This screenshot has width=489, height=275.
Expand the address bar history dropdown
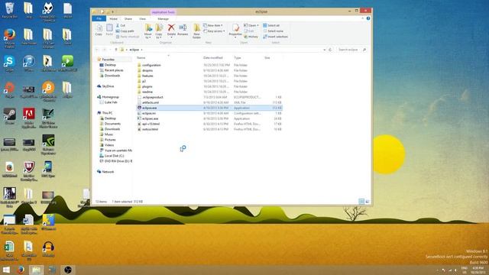click(324, 50)
